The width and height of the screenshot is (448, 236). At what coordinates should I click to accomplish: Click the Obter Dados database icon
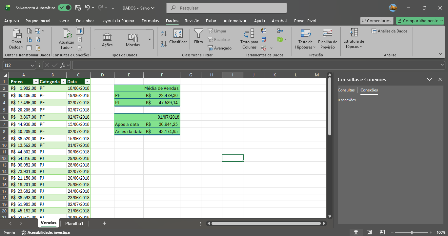[16, 33]
